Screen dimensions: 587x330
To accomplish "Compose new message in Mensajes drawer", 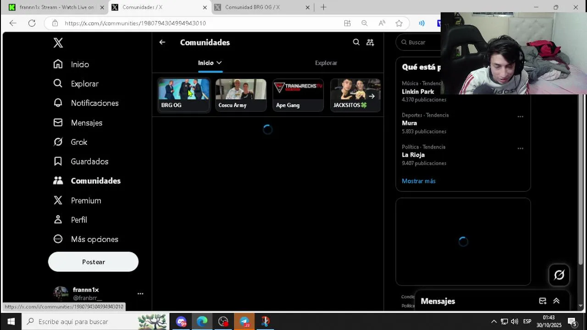I will (x=543, y=301).
